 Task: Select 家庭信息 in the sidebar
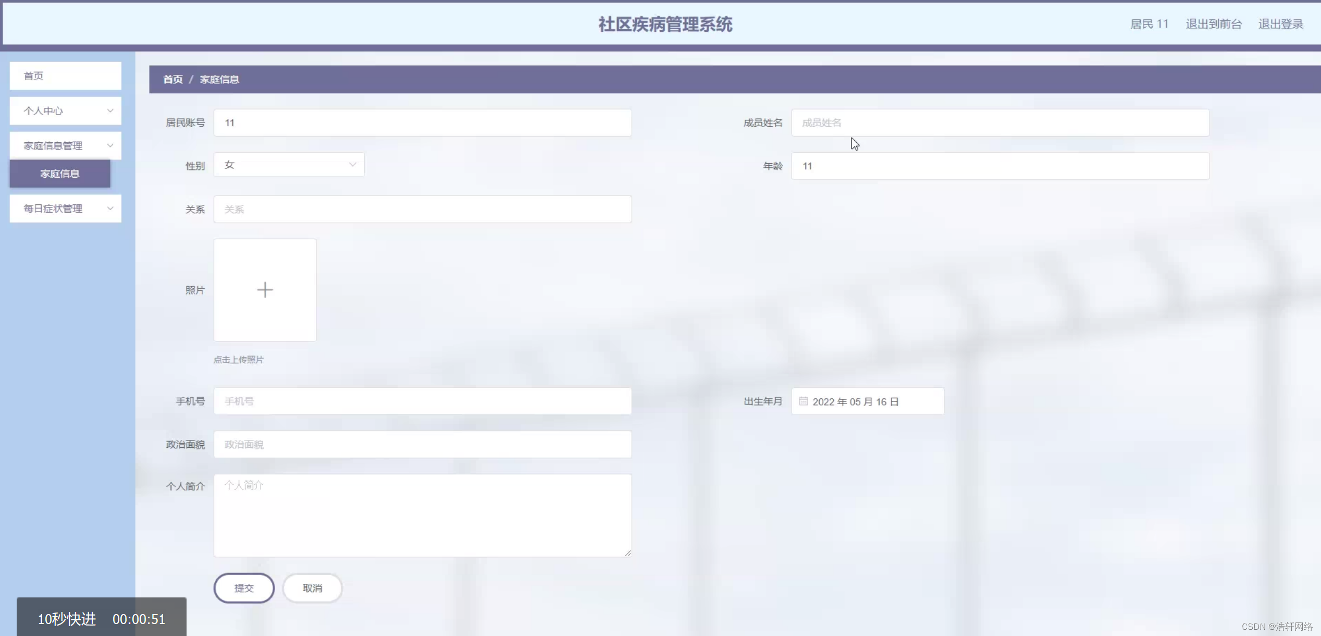point(58,174)
